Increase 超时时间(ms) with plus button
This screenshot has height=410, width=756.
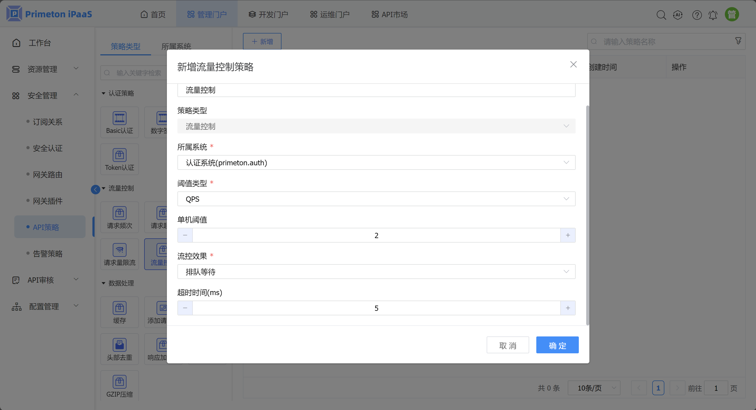pyautogui.click(x=567, y=308)
